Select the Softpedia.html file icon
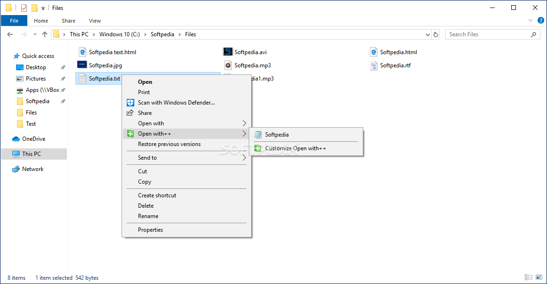 click(374, 52)
